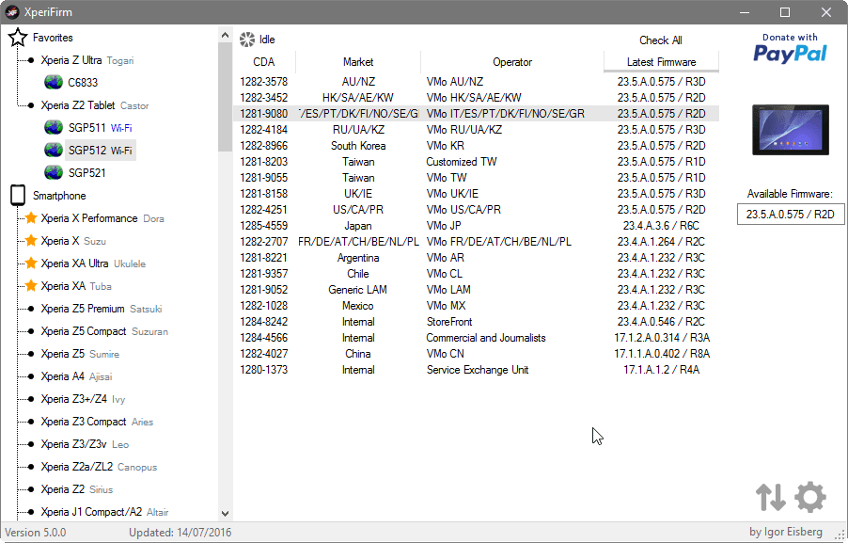The height and width of the screenshot is (543, 848).
Task: Open settings via the gear icon
Action: pos(810,497)
